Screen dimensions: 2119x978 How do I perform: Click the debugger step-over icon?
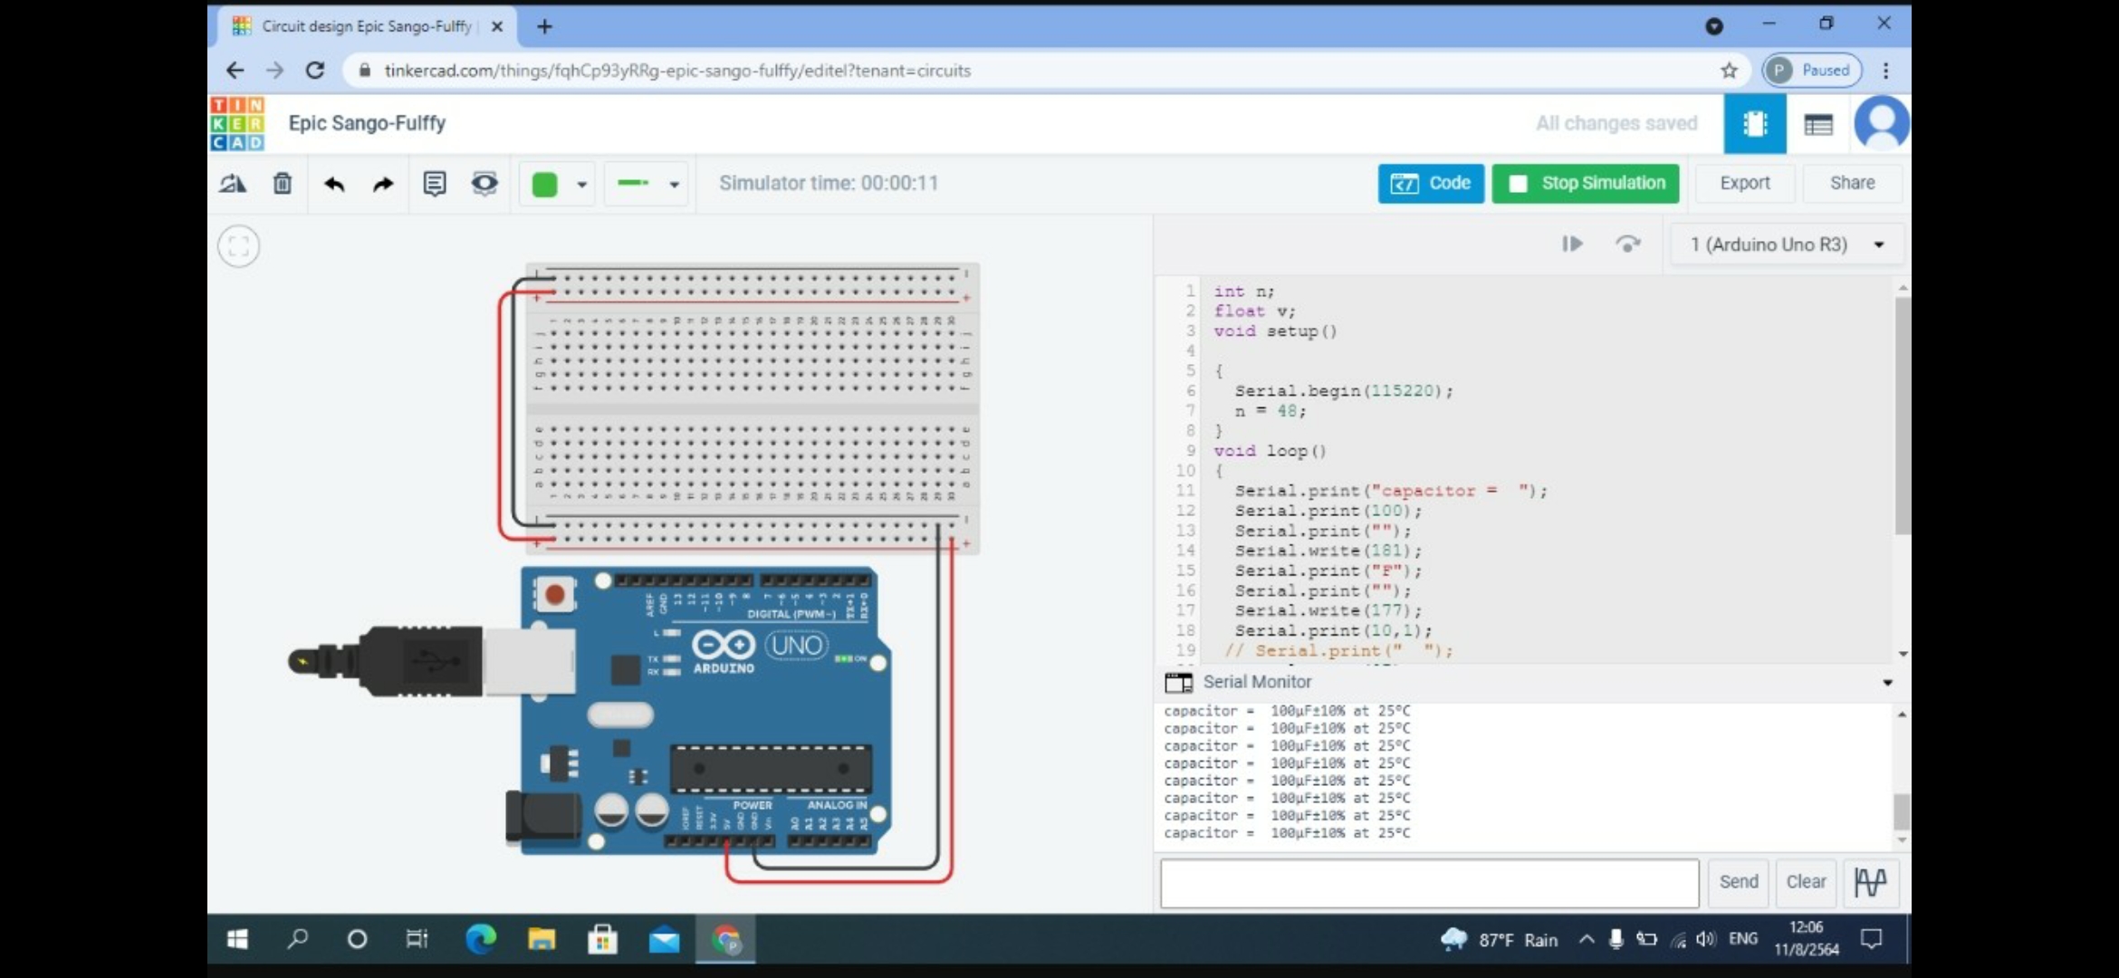point(1627,244)
